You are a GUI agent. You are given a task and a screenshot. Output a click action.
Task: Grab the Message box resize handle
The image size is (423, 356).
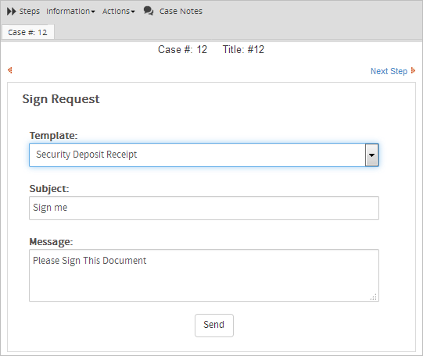(x=374, y=297)
